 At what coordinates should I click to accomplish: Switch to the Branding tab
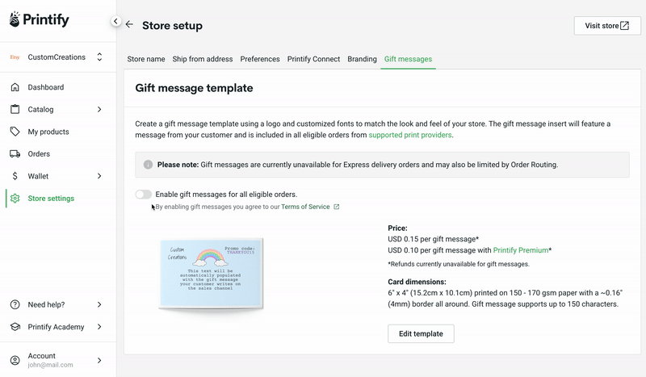[x=362, y=59]
